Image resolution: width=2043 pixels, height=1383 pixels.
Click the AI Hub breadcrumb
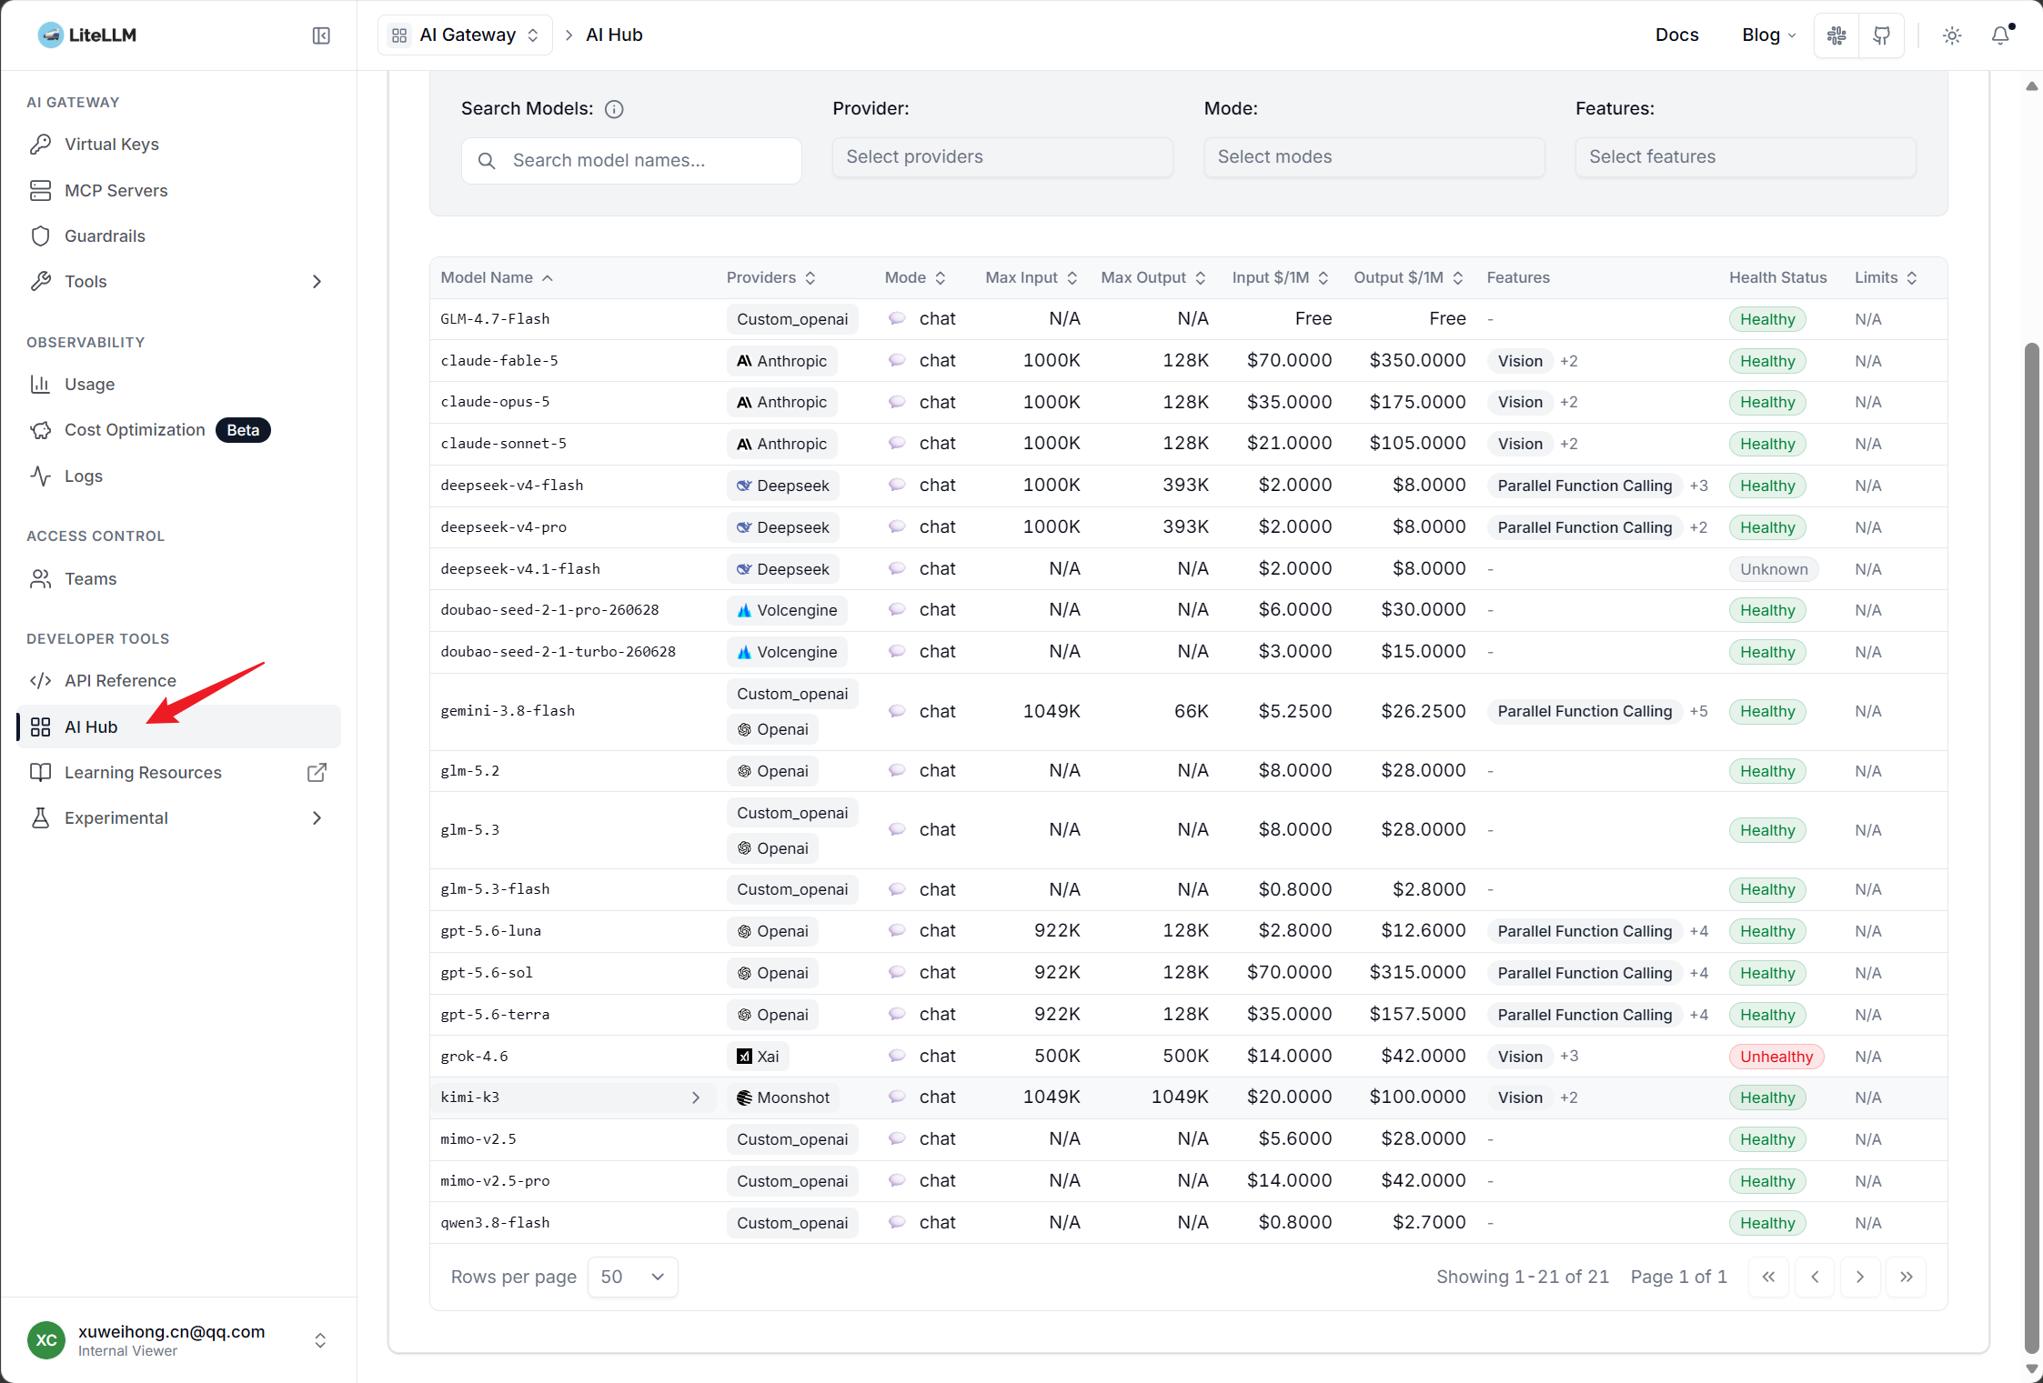[615, 35]
